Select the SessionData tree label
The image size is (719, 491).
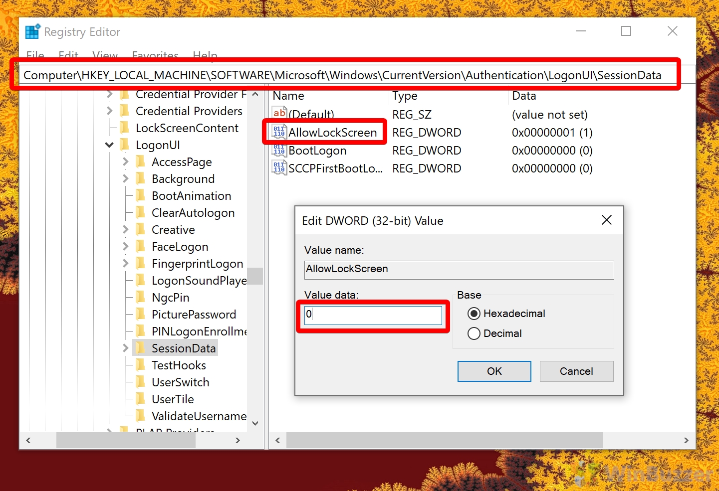pos(184,348)
